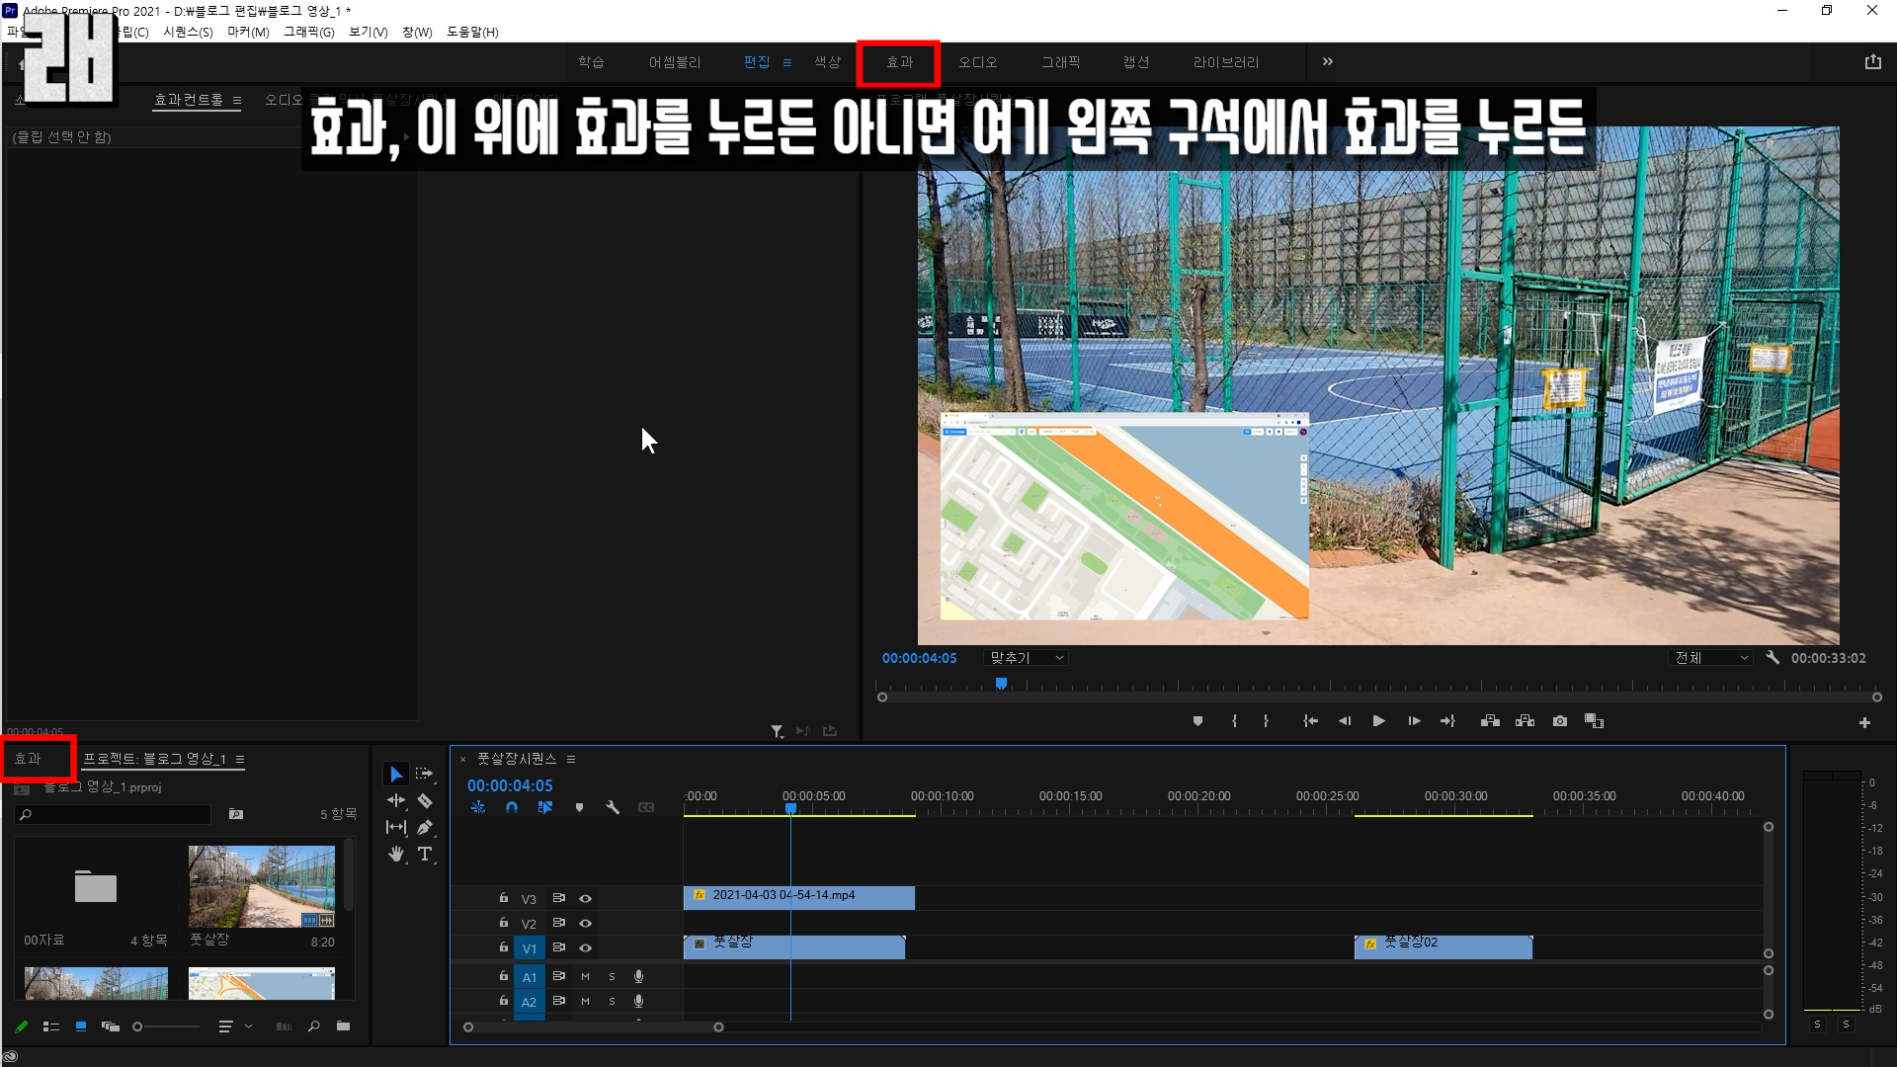The height and width of the screenshot is (1067, 1897).
Task: Select the Pen tool
Action: click(425, 828)
